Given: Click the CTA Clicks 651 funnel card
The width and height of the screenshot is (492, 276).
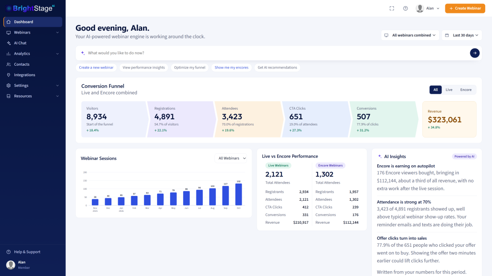Looking at the screenshot, I should tap(316, 119).
